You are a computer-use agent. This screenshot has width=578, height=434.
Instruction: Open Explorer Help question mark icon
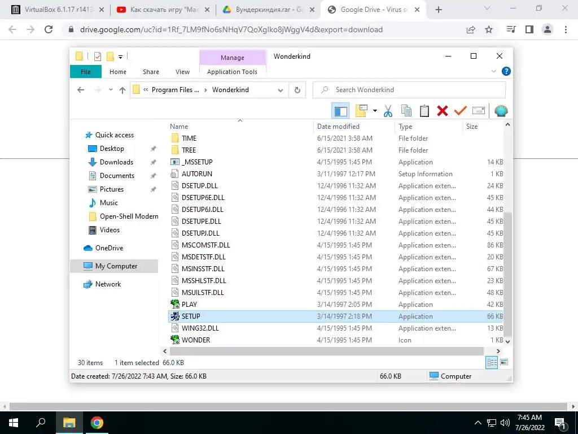pyautogui.click(x=506, y=71)
